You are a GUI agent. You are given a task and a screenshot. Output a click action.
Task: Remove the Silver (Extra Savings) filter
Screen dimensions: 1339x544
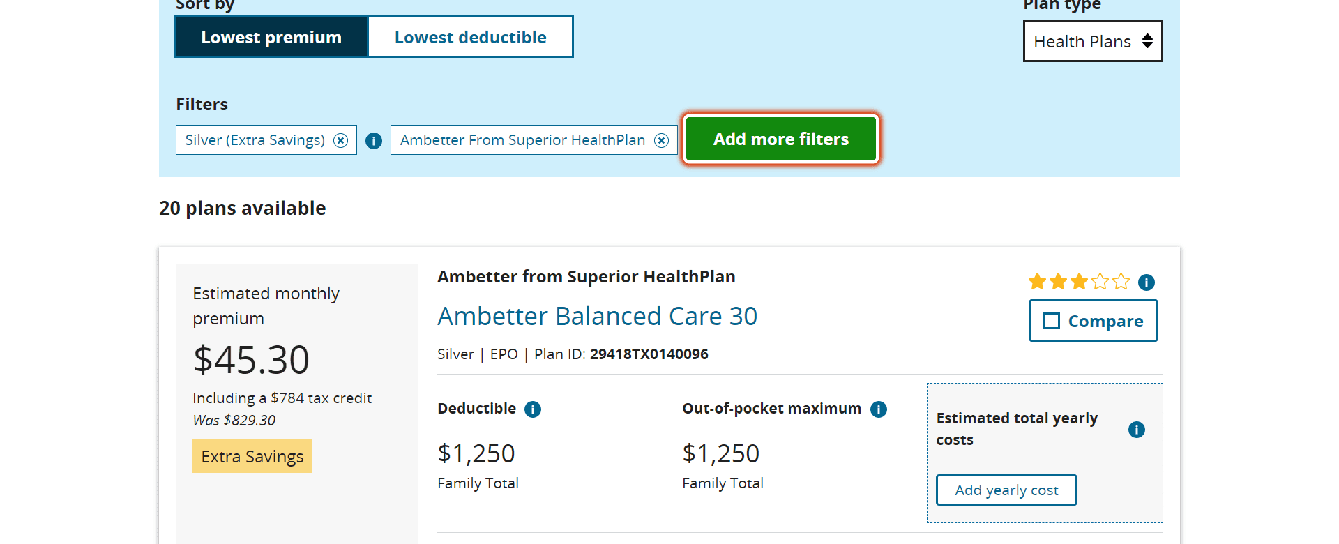tap(340, 140)
